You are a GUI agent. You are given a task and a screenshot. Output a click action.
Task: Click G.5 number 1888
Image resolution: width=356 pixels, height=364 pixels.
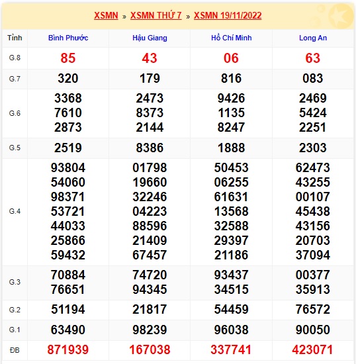click(x=231, y=148)
